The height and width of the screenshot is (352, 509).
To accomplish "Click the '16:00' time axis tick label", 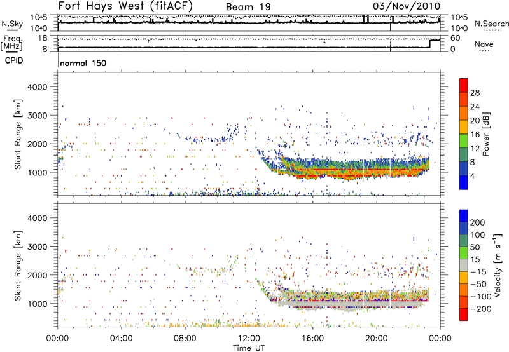I will 312,339.
